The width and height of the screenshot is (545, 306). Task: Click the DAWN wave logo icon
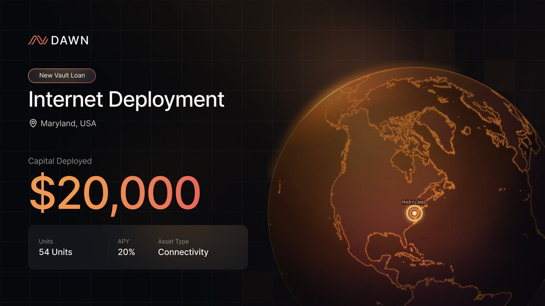click(x=38, y=40)
